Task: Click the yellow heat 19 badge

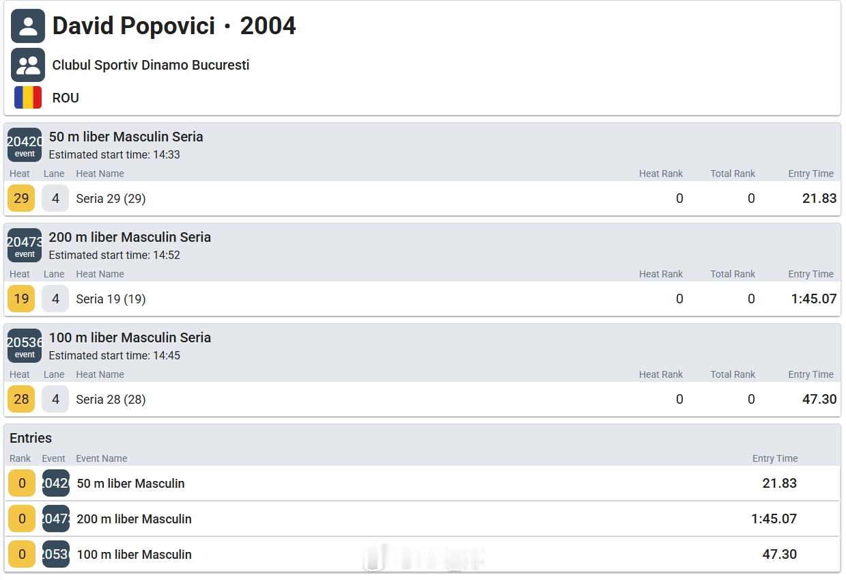Action: [21, 299]
